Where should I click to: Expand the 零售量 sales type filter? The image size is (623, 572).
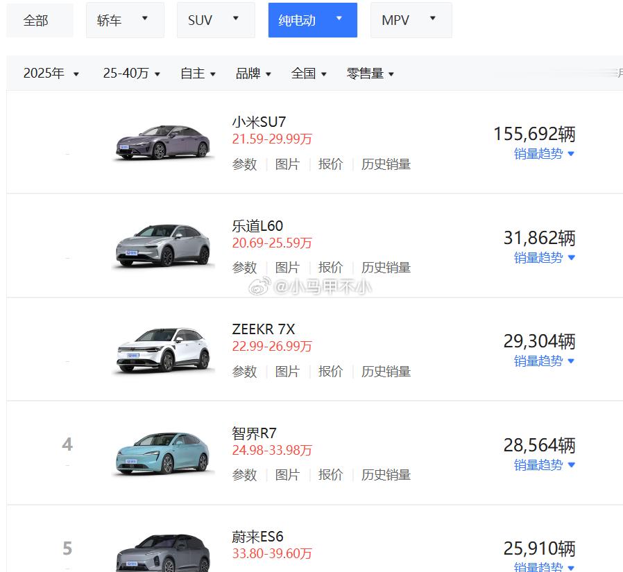pyautogui.click(x=370, y=73)
